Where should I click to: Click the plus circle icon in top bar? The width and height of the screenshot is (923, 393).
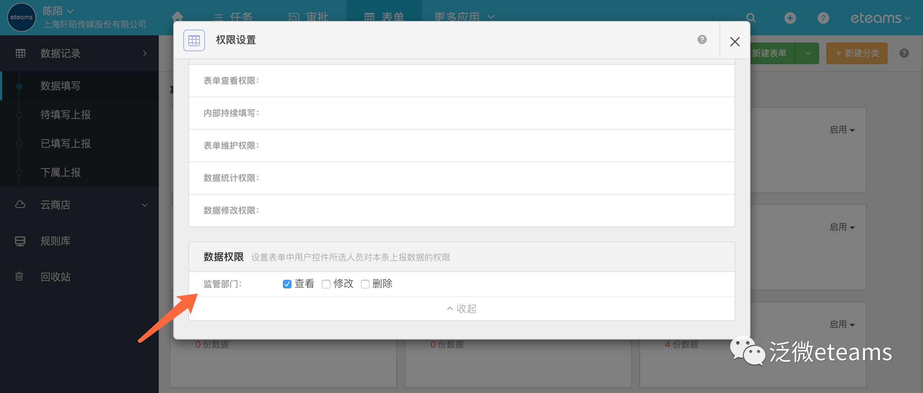(x=790, y=18)
